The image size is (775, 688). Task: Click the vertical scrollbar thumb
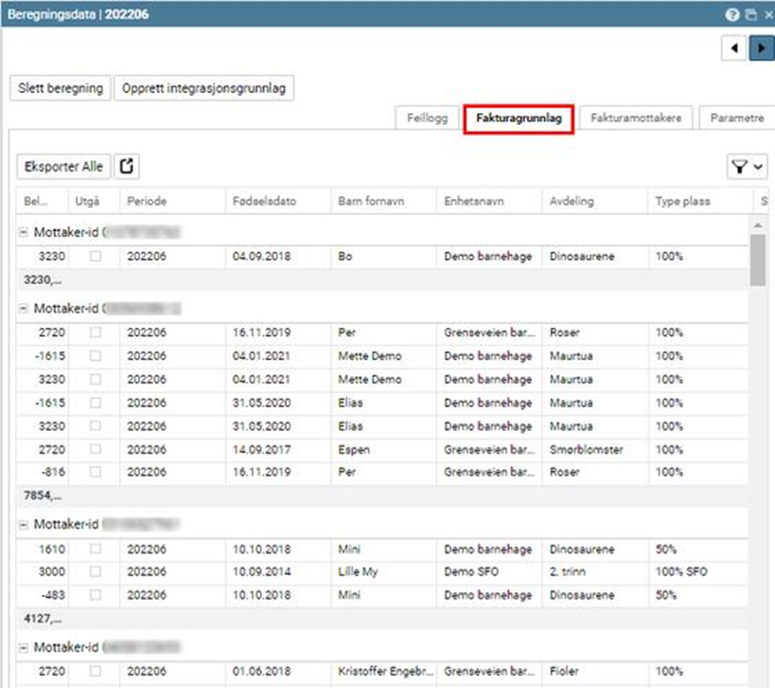tap(758, 259)
